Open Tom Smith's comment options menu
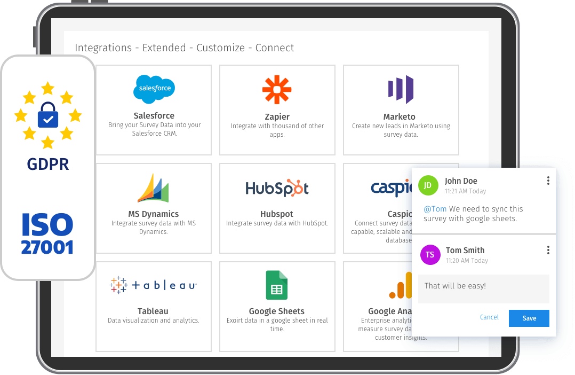This screenshot has width=575, height=375. [548, 250]
